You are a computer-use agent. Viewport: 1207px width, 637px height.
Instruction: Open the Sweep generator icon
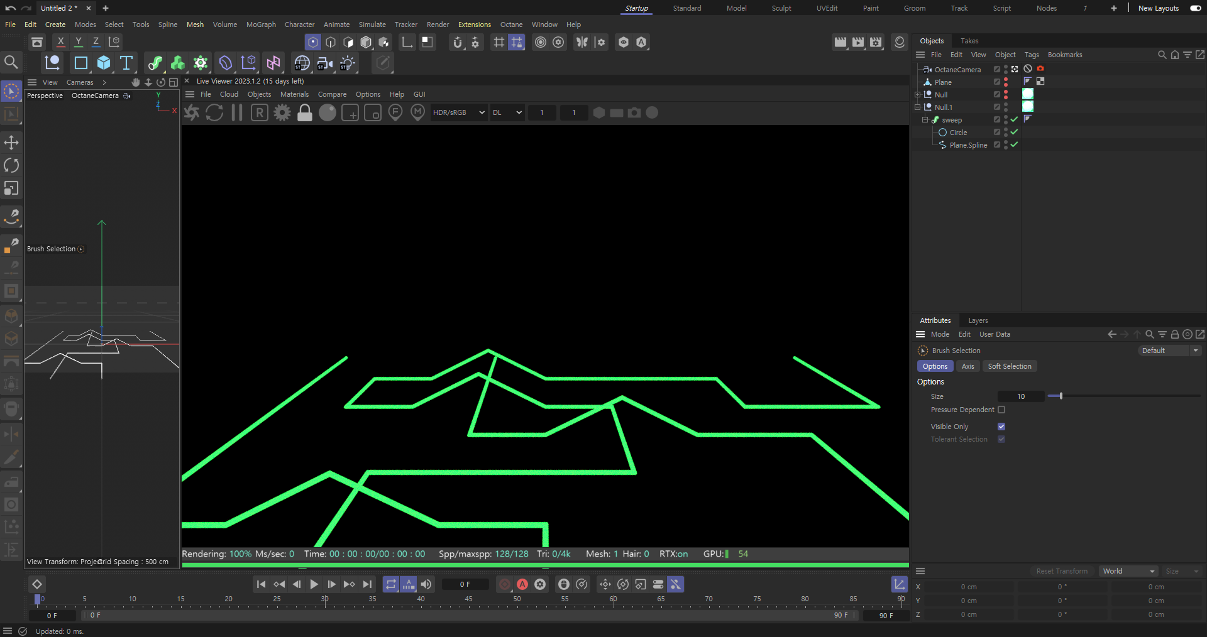(x=155, y=63)
